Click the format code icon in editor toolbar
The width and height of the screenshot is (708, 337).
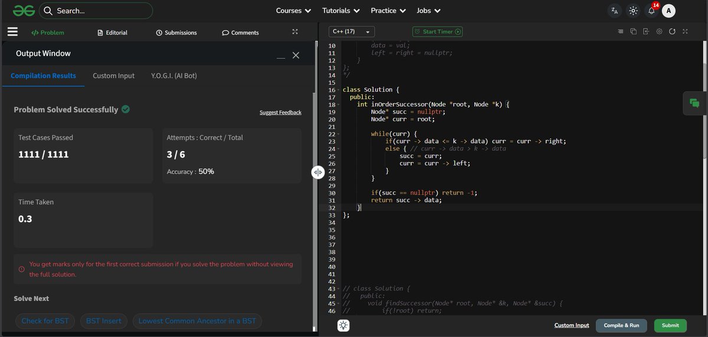[x=620, y=31]
